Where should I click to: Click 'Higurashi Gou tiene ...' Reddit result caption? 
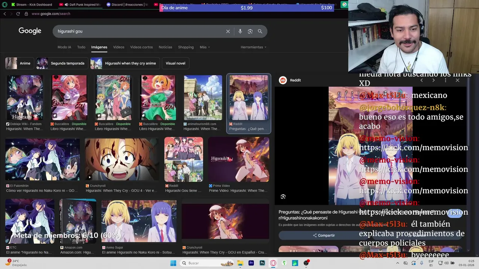183,191
